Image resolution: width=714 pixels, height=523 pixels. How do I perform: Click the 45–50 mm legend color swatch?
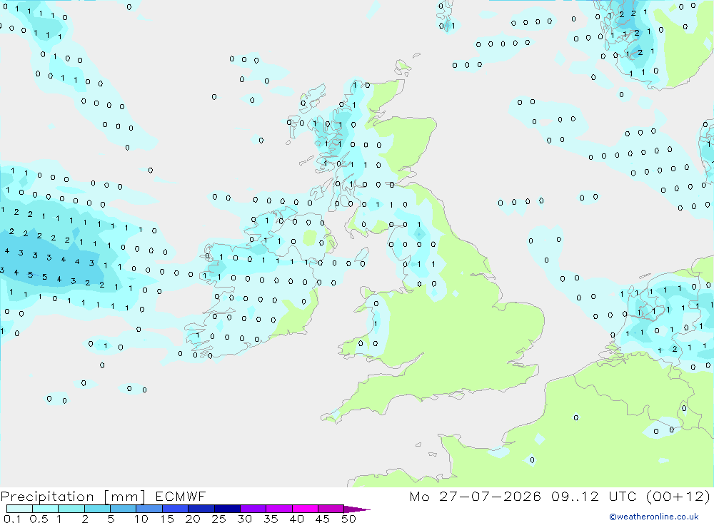[331, 509]
